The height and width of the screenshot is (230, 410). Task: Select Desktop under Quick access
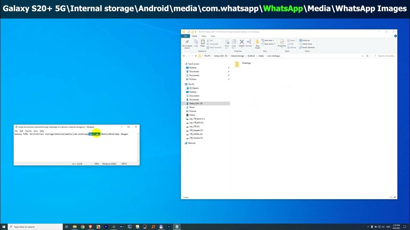tap(191, 68)
